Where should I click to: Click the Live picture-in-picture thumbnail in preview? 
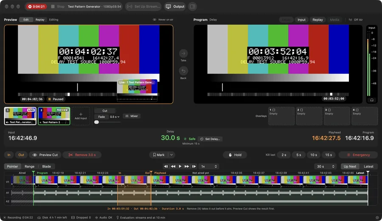(137, 90)
